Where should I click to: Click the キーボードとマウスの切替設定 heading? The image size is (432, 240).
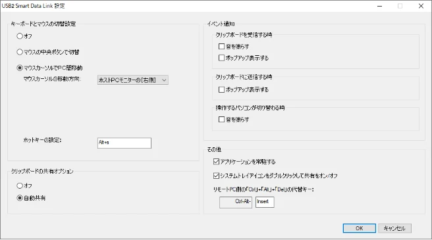point(43,24)
